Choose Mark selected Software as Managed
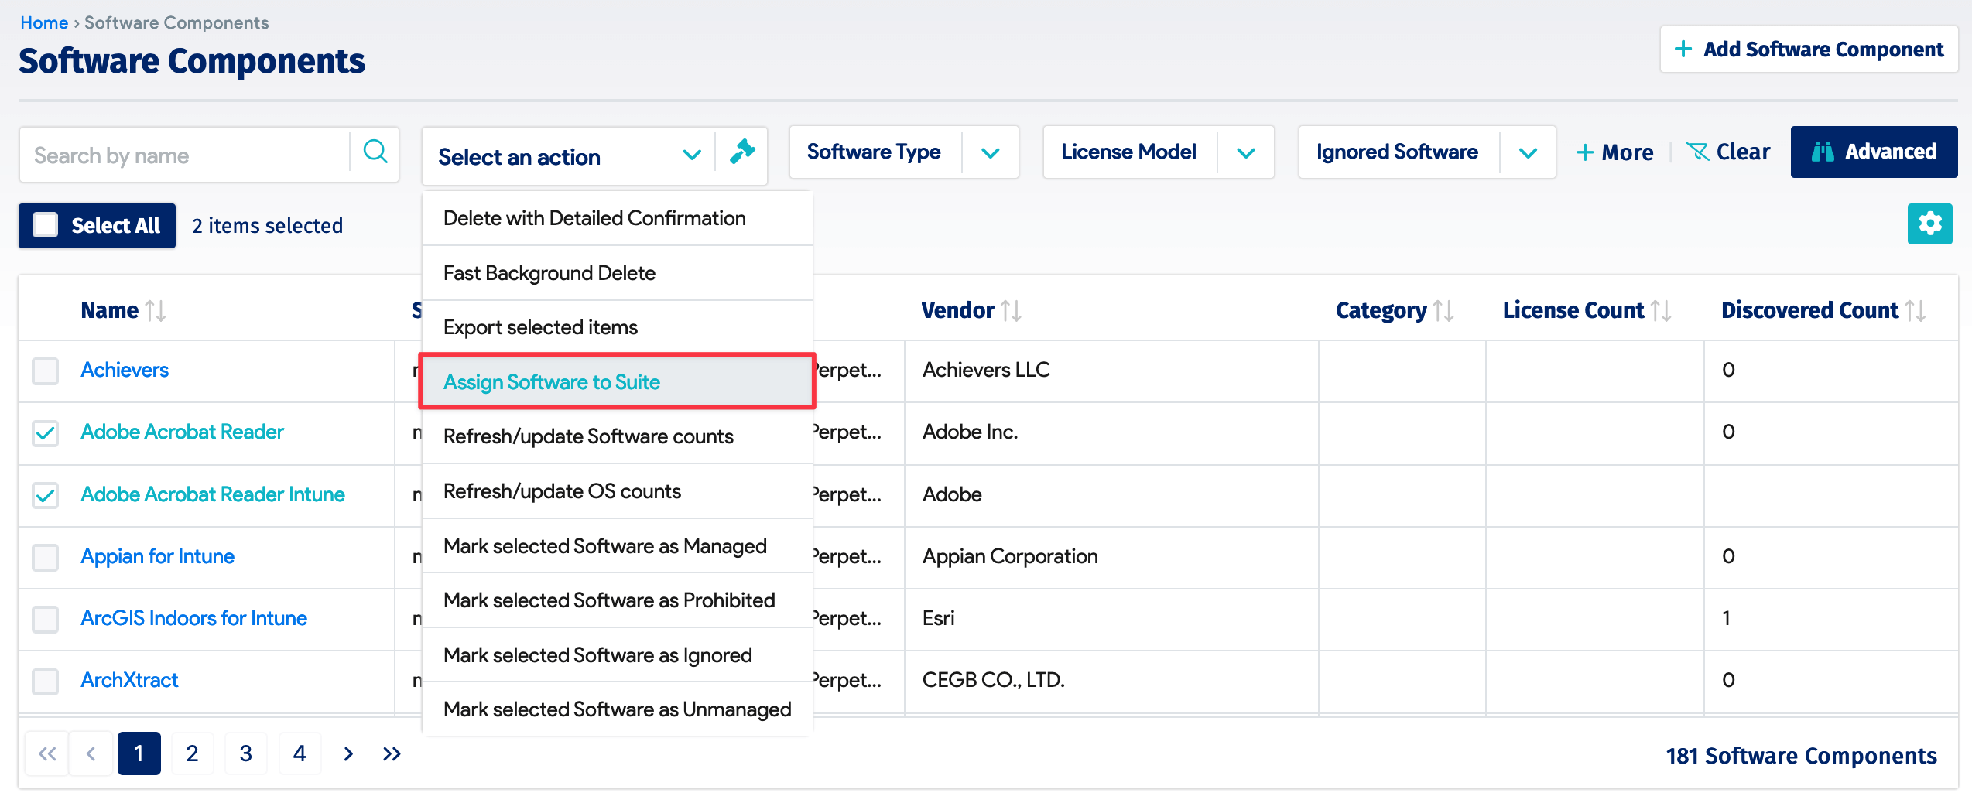 tap(617, 546)
